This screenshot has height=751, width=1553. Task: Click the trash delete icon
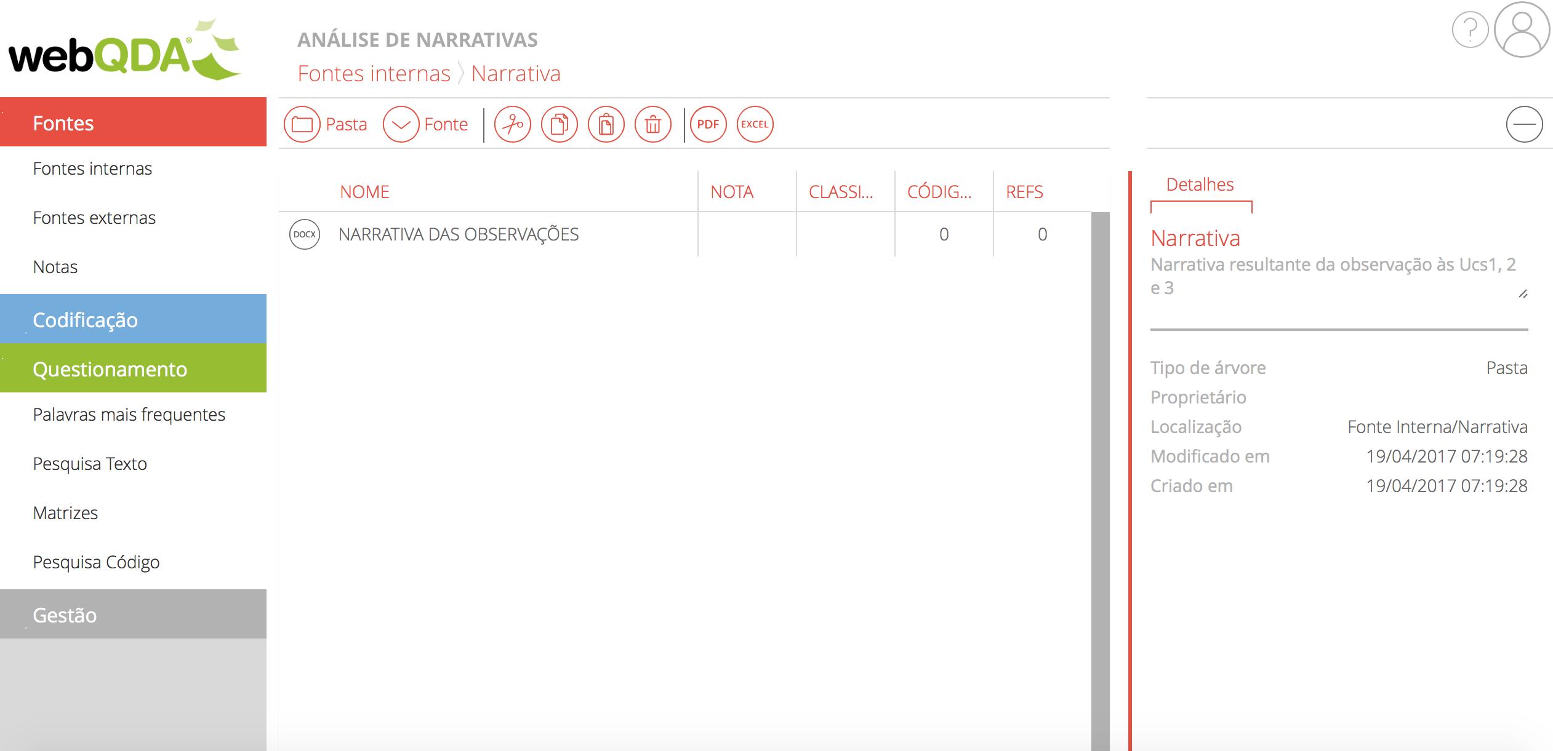653,124
